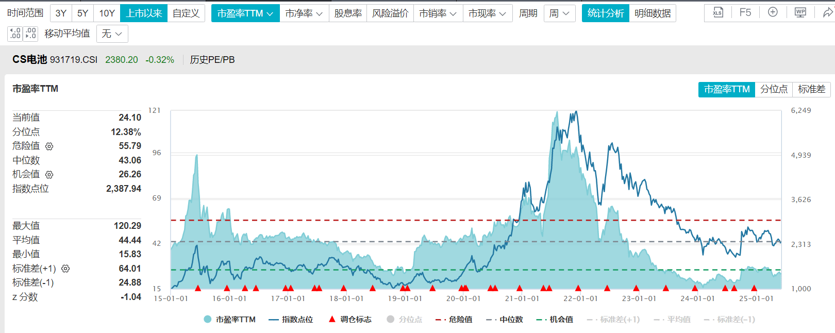Expand the 移动平均值 dropdown showing 无
This screenshot has height=333, width=835.
coord(112,34)
